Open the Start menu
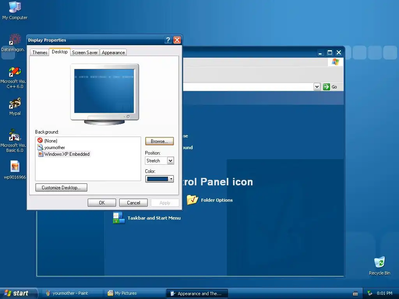This screenshot has width=399, height=299. [18, 293]
